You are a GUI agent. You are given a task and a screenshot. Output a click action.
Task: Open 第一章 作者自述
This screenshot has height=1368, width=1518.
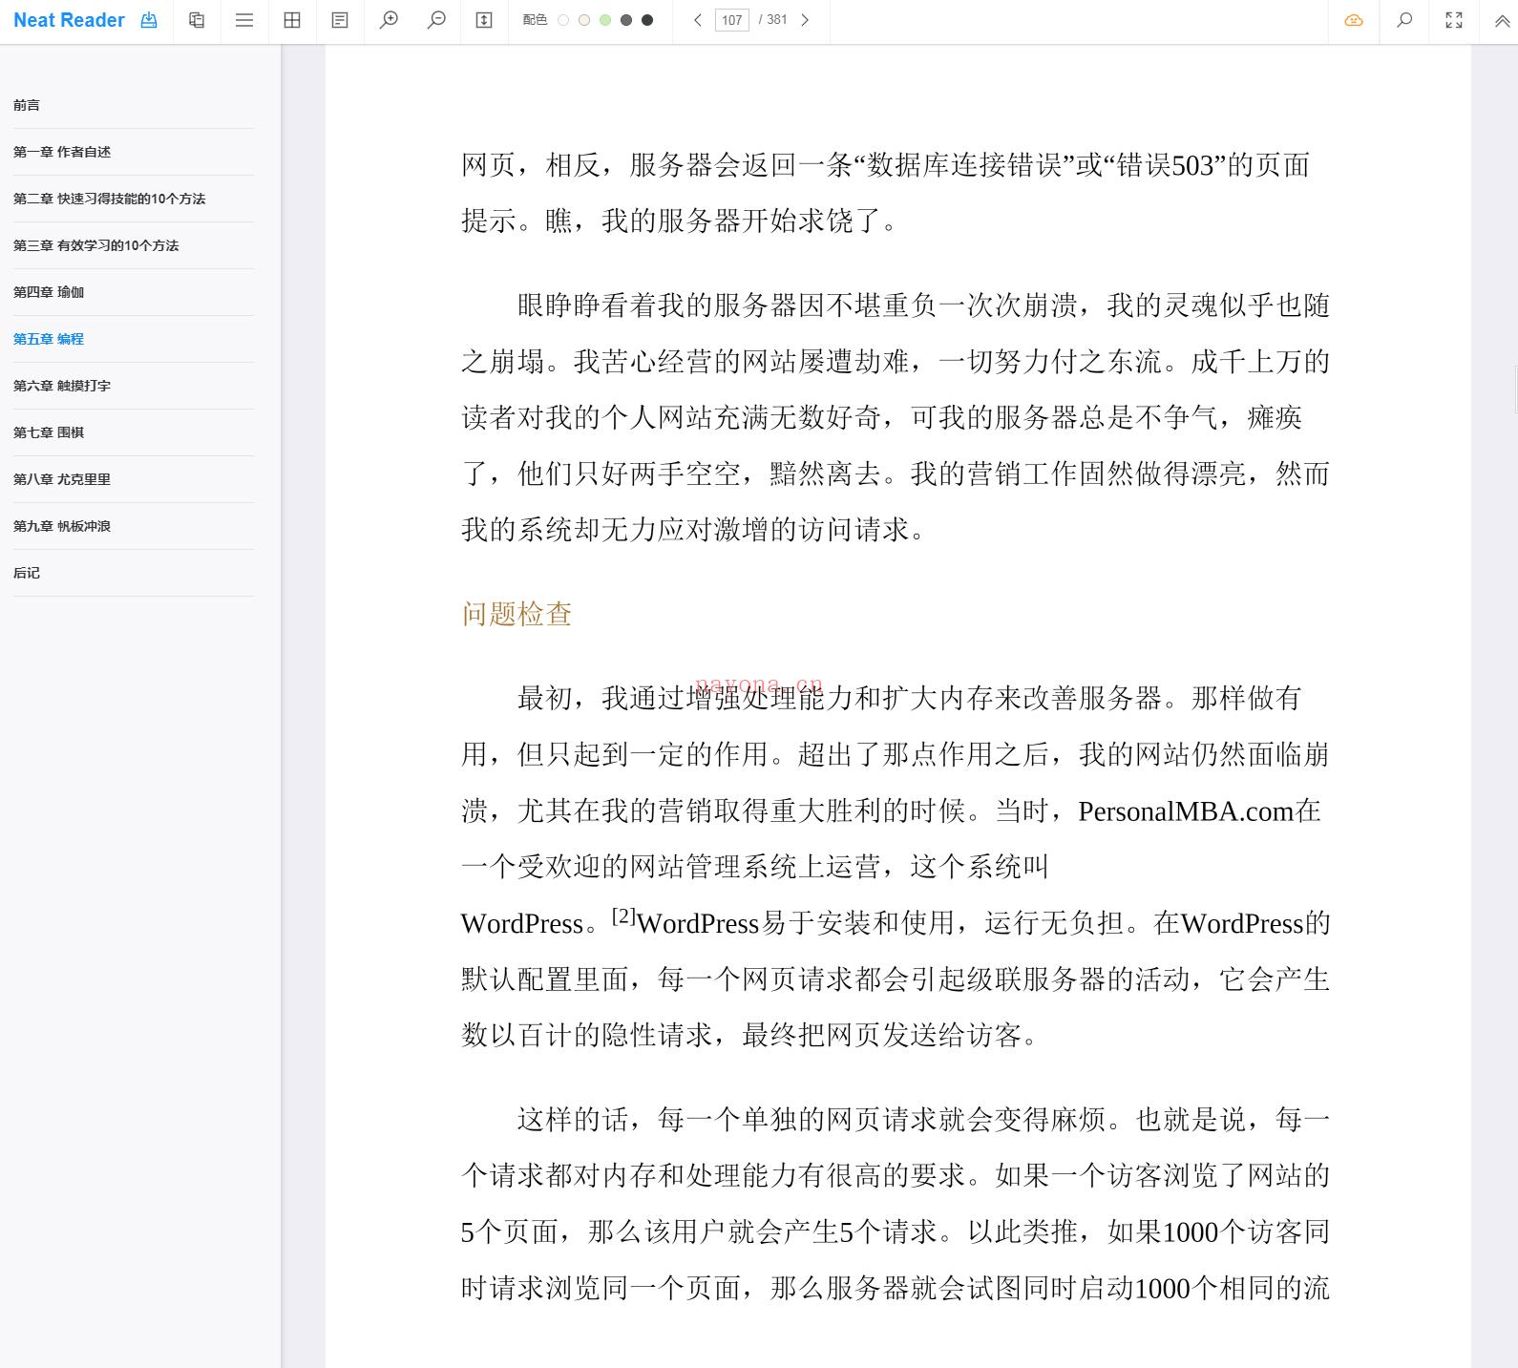pyautogui.click(x=62, y=152)
